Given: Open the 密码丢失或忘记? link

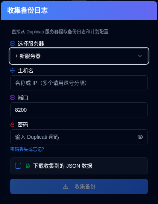Looking at the screenshot, I should coord(27,149).
